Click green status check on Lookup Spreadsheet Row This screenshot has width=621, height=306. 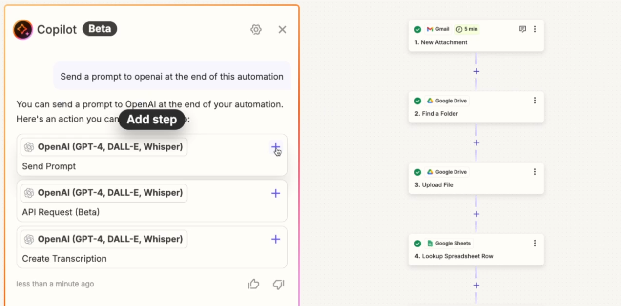click(x=417, y=243)
